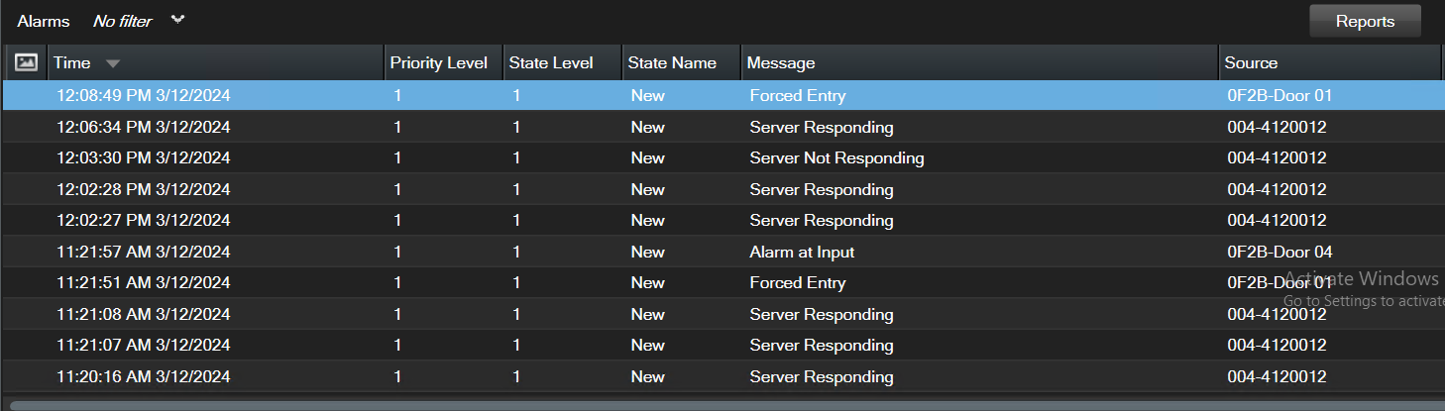This screenshot has height=411, width=1445.
Task: Click the image column header icon
Action: pos(26,62)
